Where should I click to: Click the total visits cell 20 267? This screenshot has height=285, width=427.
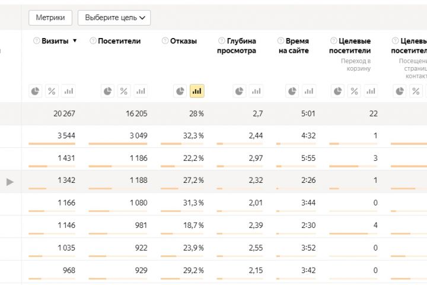coord(63,113)
